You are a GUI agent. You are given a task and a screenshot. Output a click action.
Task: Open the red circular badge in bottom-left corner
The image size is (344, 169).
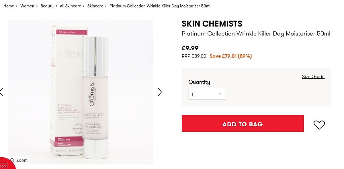point(5,164)
